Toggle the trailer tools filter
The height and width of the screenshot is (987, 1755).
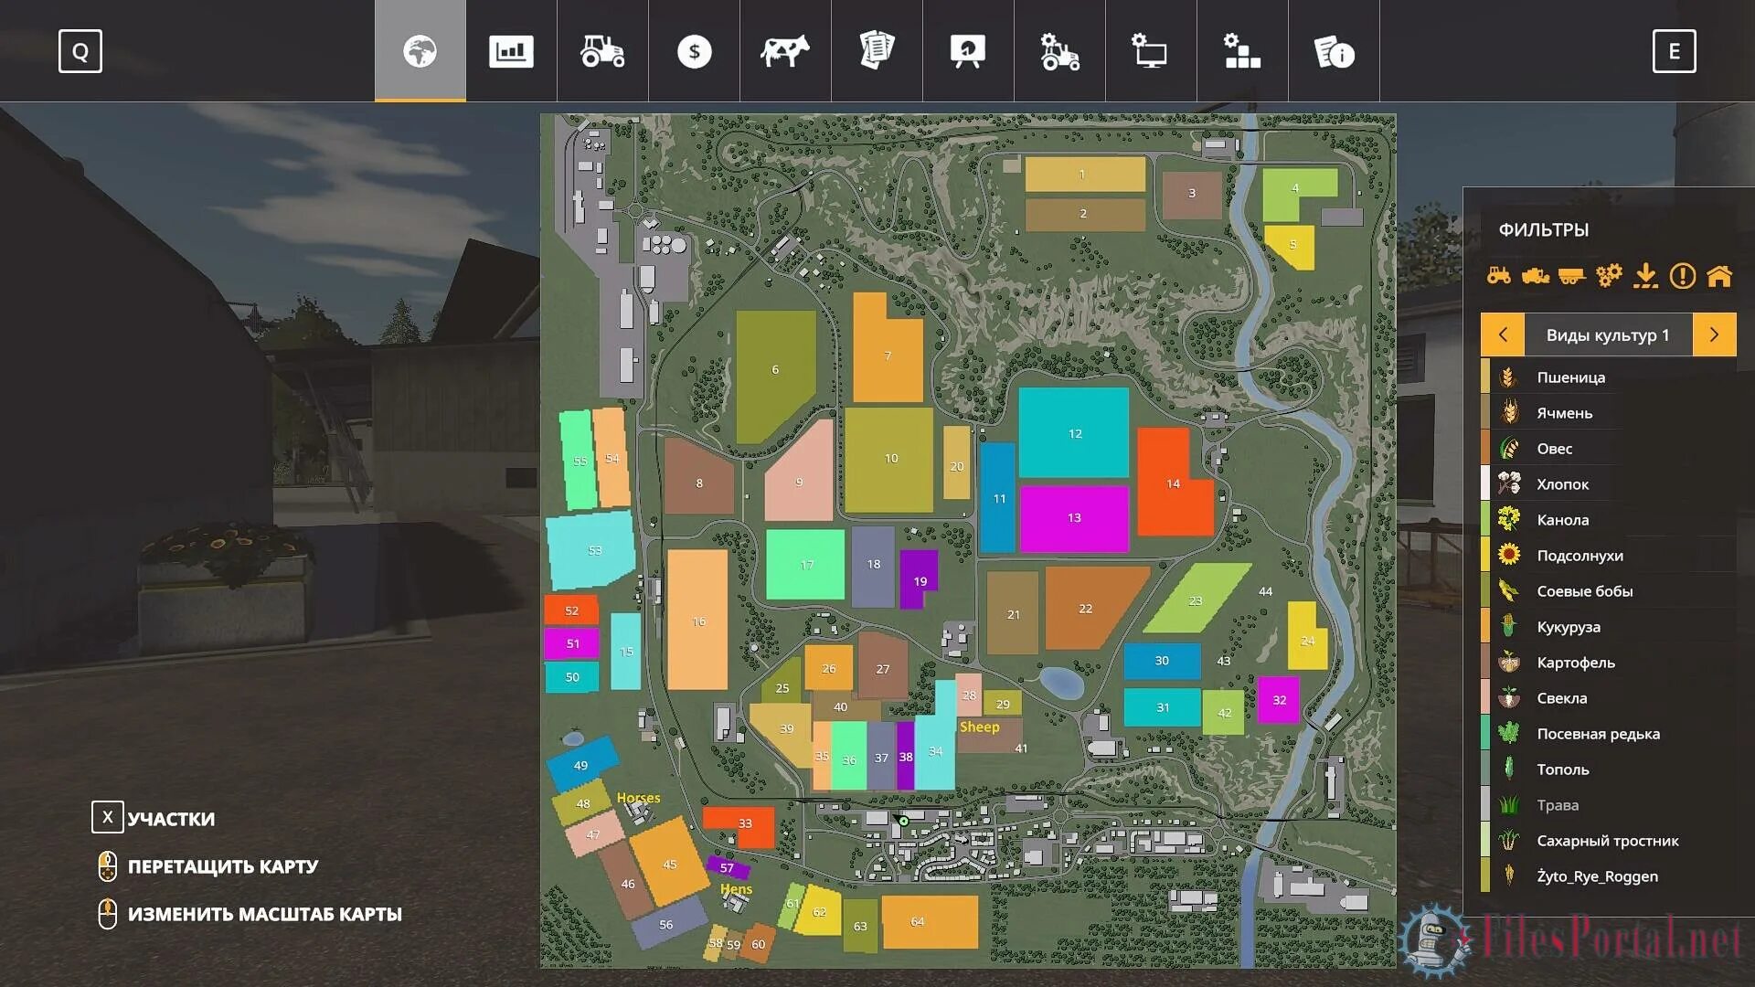point(1572,275)
